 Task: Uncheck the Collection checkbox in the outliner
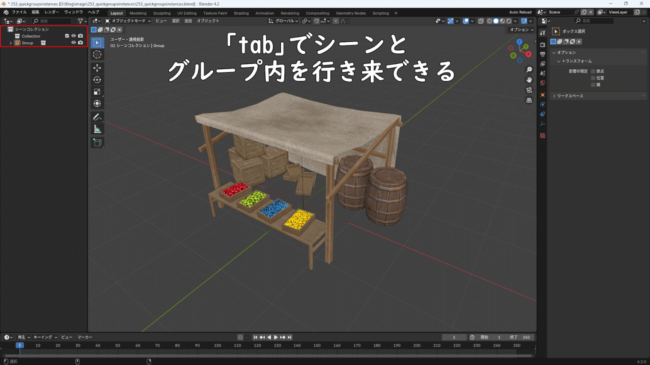[x=66, y=36]
